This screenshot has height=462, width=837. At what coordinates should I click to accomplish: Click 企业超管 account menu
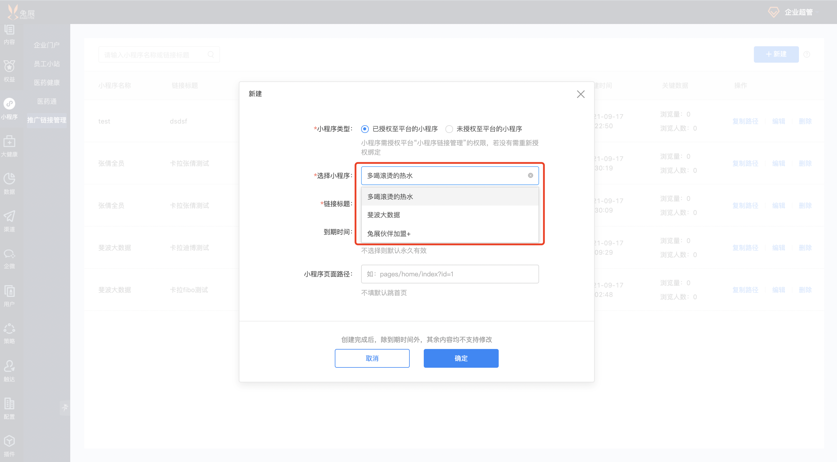point(798,12)
